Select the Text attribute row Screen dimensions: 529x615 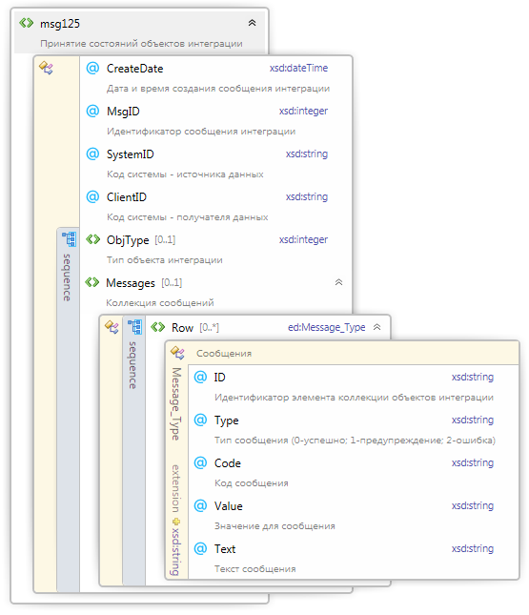click(353, 558)
